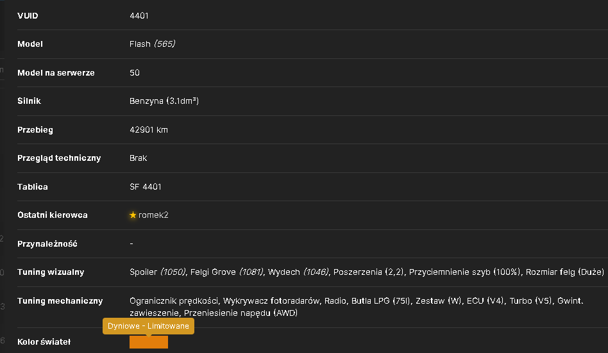Viewport: 608px width, 353px height.
Task: Open the romek2 driver profile link
Action: [153, 215]
